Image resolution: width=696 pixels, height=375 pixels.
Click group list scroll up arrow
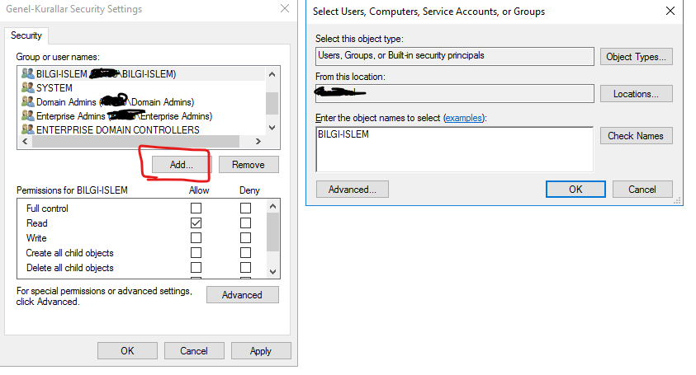272,74
